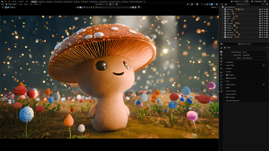Image resolution: width=269 pixels, height=151 pixels.
Task: Click the mesh data icon on Crystal row
Action: (234, 26)
